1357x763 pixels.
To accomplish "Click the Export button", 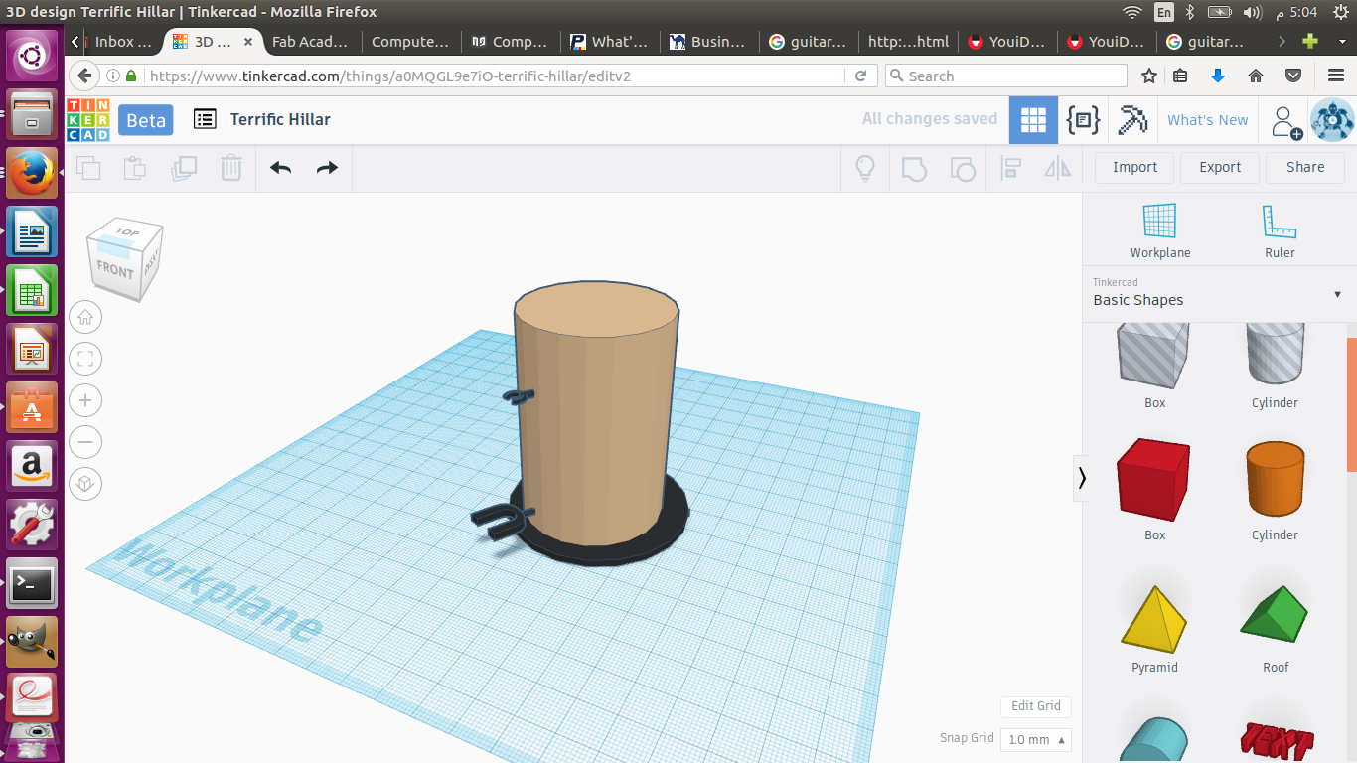I will click(x=1219, y=167).
